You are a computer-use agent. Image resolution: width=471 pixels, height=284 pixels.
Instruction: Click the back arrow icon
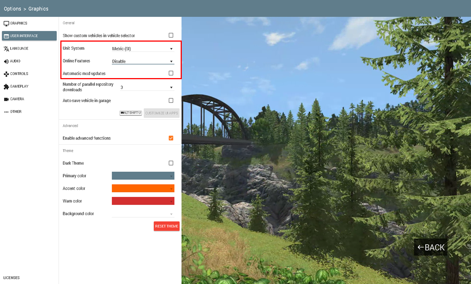coord(421,247)
